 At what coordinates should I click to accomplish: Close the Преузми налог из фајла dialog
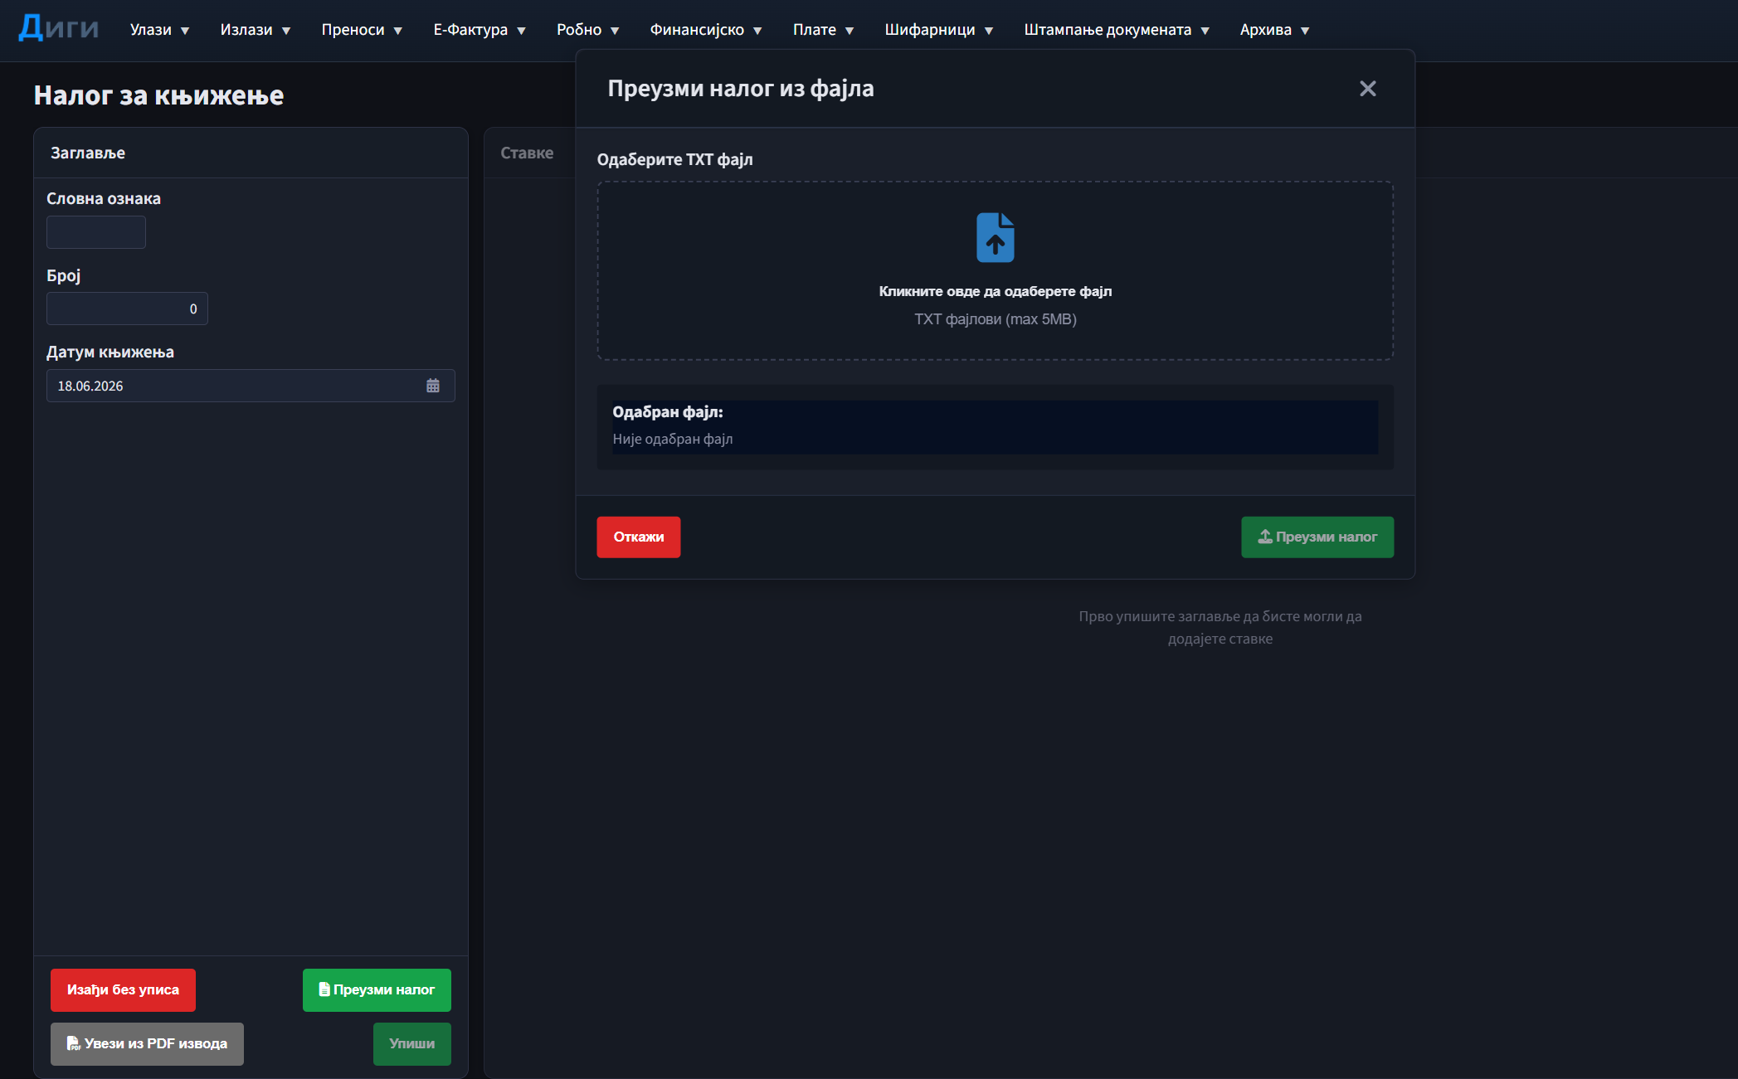[1367, 89]
